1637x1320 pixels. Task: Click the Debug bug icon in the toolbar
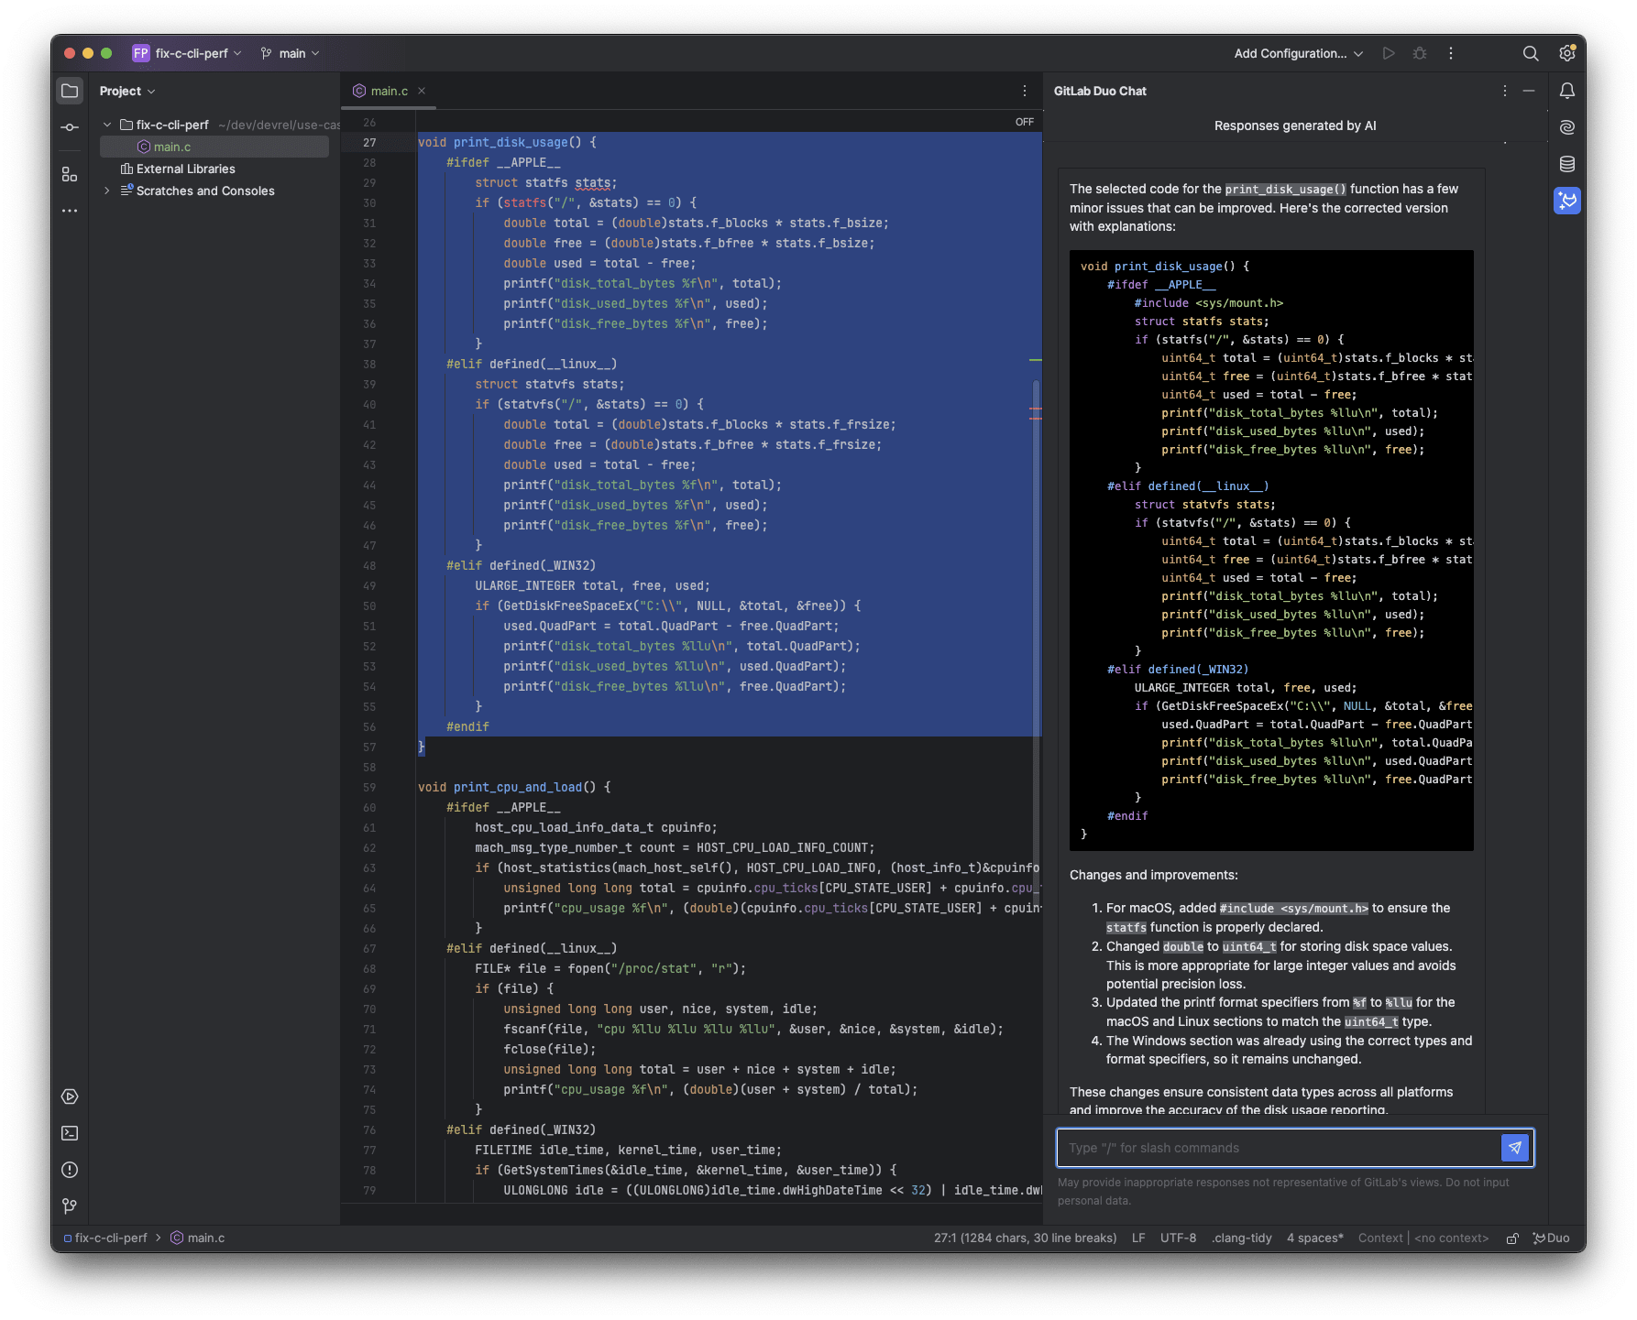(x=1420, y=53)
